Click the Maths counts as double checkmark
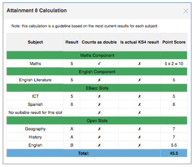The image size is (195, 167). tap(99, 64)
